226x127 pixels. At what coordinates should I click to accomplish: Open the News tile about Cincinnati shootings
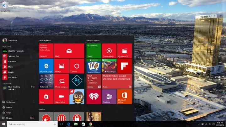pos(117,81)
